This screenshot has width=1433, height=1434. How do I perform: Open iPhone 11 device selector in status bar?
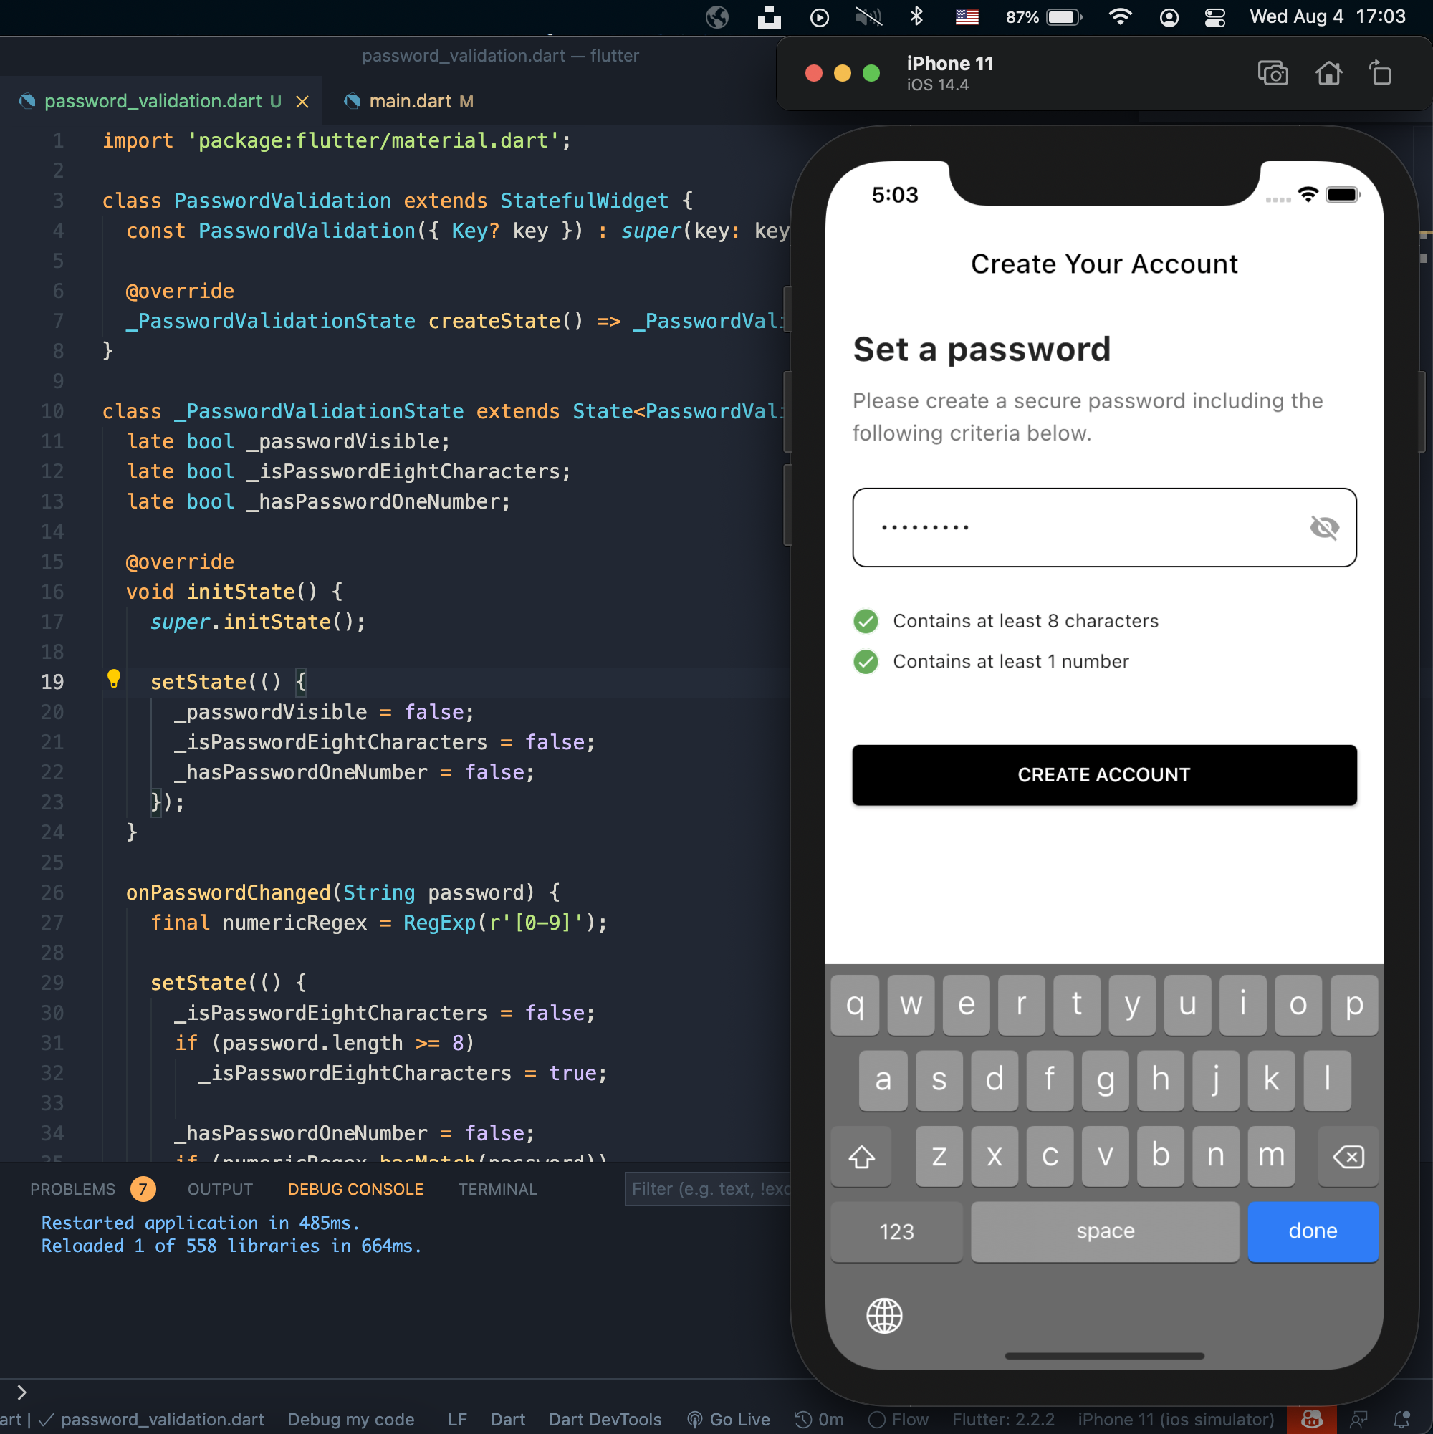(1175, 1419)
